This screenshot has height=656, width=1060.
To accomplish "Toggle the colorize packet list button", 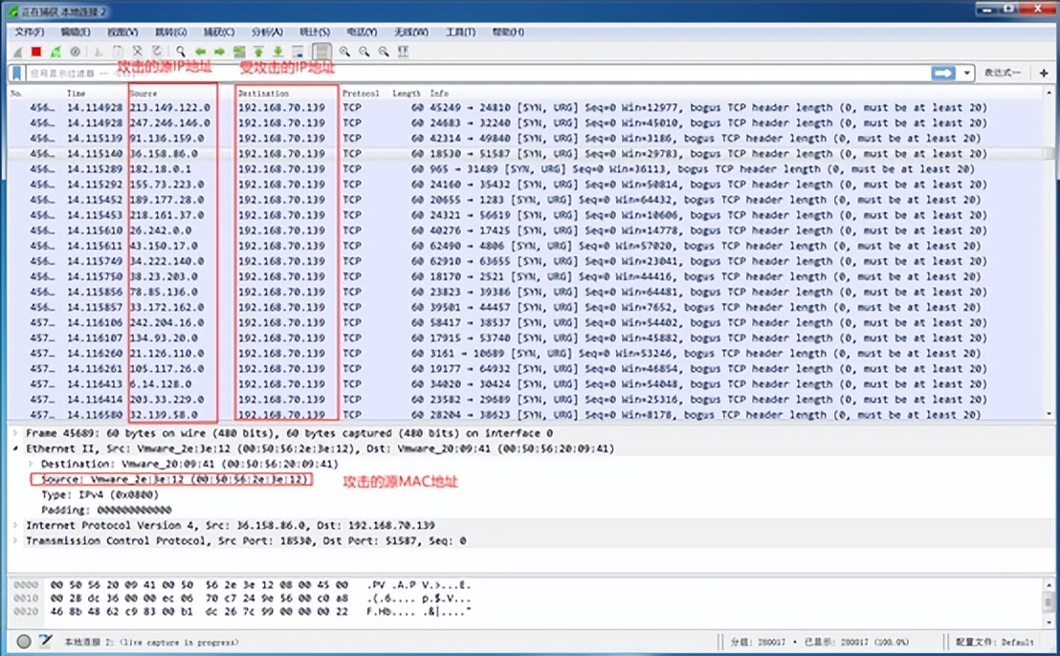I will [322, 52].
